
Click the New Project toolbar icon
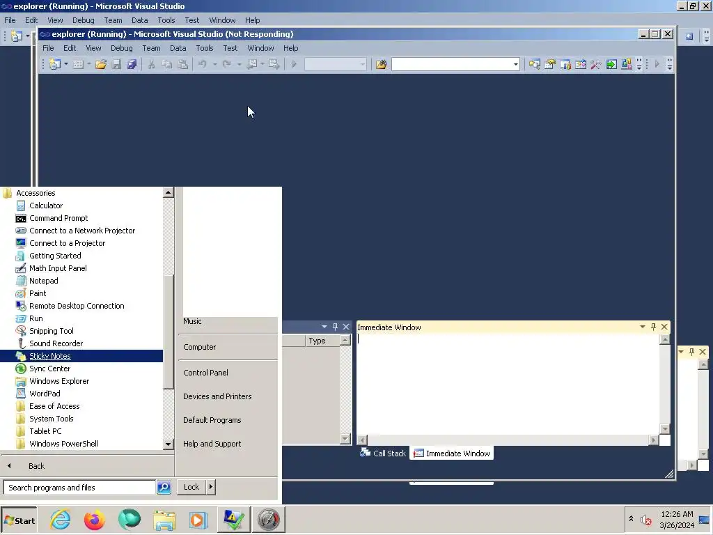pyautogui.click(x=54, y=64)
